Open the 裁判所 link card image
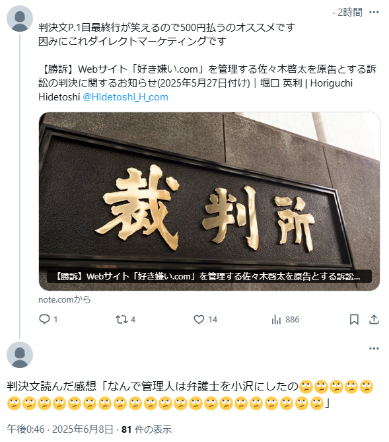Viewport: 389px width, 442px height. point(209,202)
